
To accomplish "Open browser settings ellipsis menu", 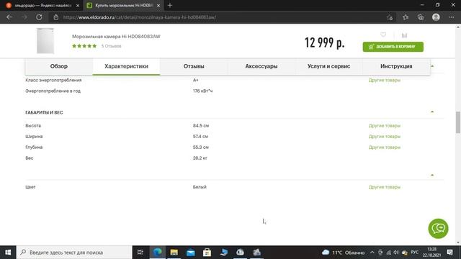I will click(x=452, y=17).
